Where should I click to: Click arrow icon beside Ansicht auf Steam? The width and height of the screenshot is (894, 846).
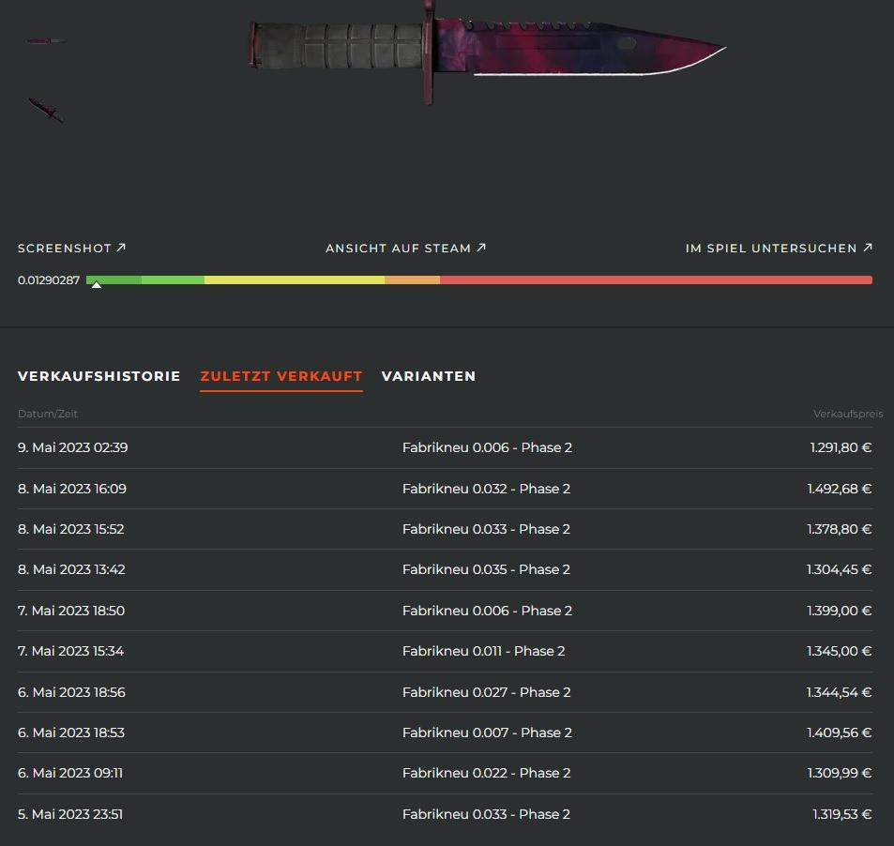tap(481, 248)
